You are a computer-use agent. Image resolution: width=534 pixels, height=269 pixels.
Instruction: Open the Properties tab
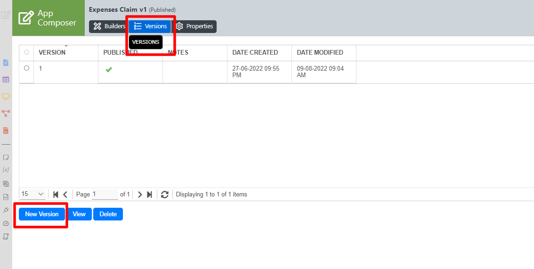(194, 26)
